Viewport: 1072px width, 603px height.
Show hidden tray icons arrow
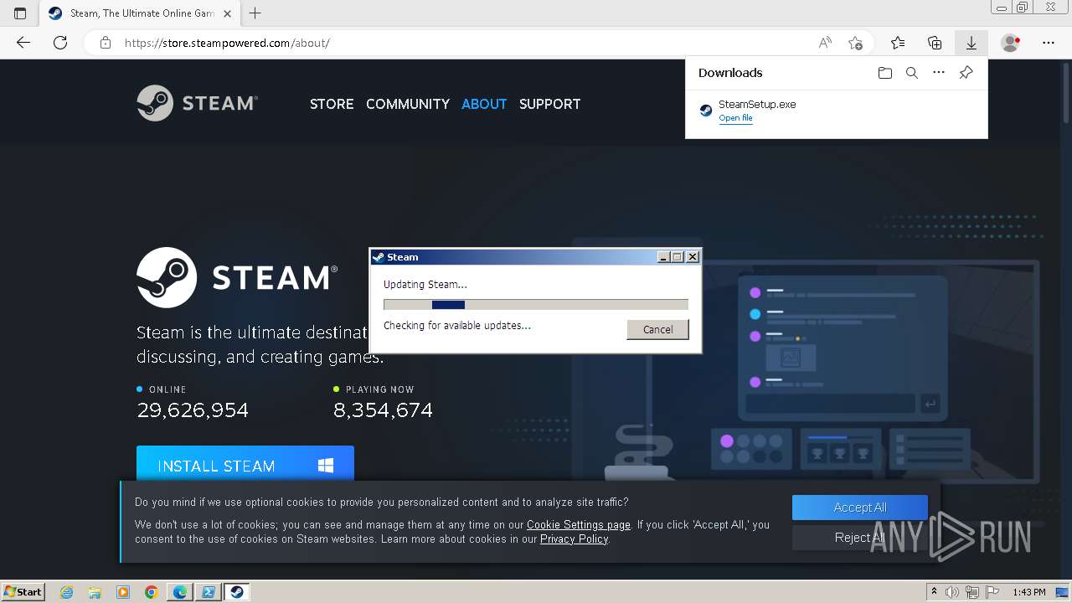(x=934, y=592)
